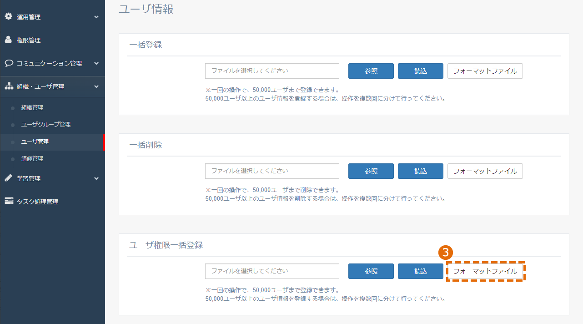583x324 pixels.
Task: Expand the コミュニケーション管理 chevron
Action: (x=96, y=63)
